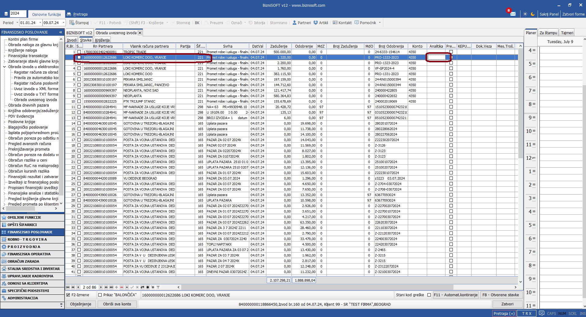586x317 pixels.
Task: Tick the Stani kod greške checkbox
Action: [429, 295]
